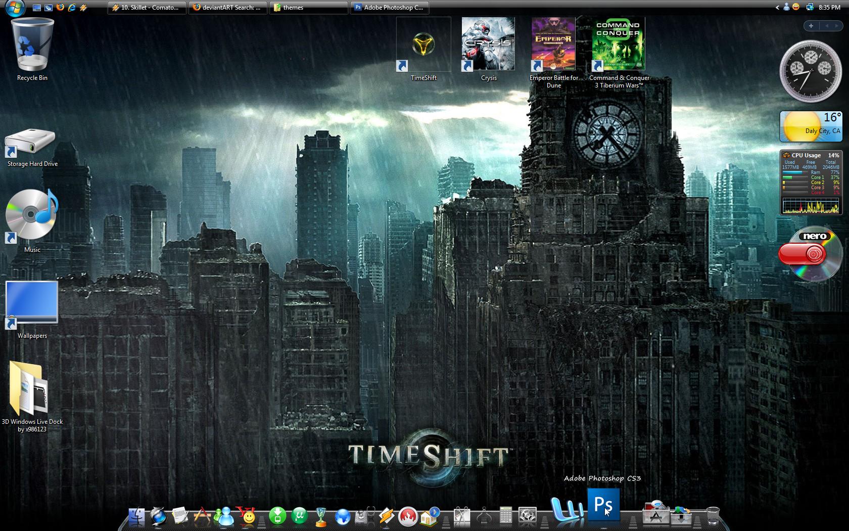Open the blue globe browser dock icon
This screenshot has height=531, width=849.
(158, 516)
